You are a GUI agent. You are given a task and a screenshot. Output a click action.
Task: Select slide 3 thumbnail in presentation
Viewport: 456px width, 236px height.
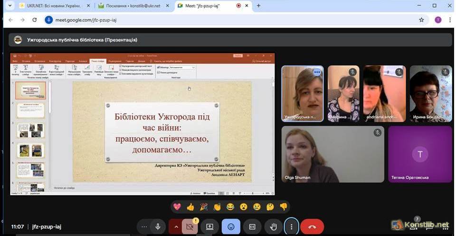(x=30, y=130)
